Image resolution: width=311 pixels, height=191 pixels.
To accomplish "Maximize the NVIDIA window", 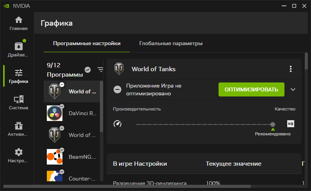I will pyautogui.click(x=294, y=6).
